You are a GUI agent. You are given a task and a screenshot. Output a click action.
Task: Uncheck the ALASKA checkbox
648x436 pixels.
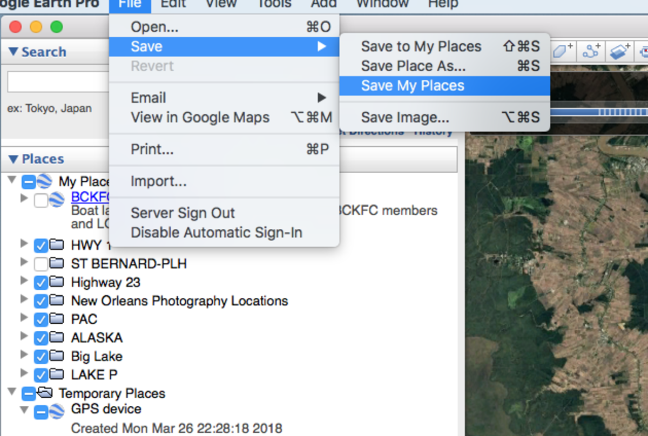[x=41, y=338]
